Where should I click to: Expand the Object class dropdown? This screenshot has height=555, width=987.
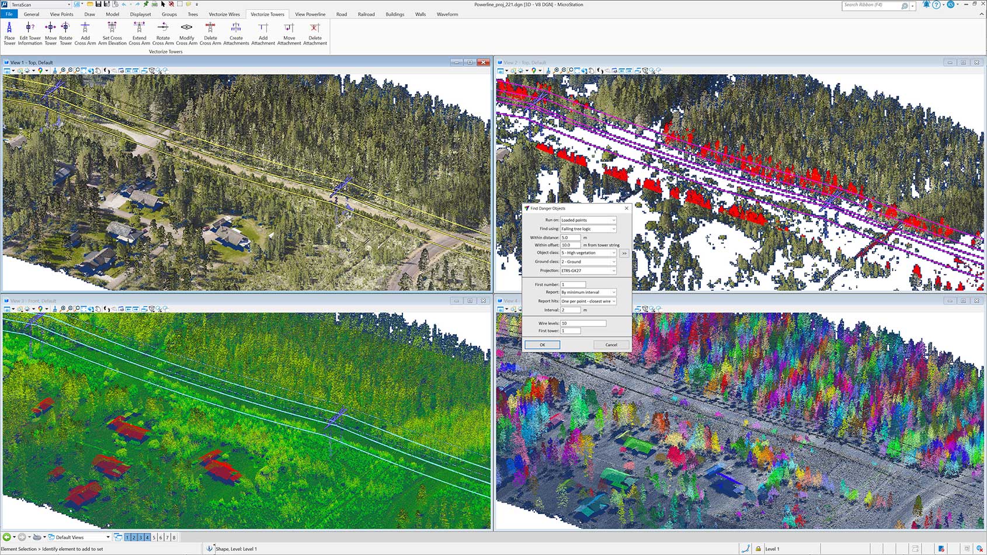pyautogui.click(x=588, y=253)
